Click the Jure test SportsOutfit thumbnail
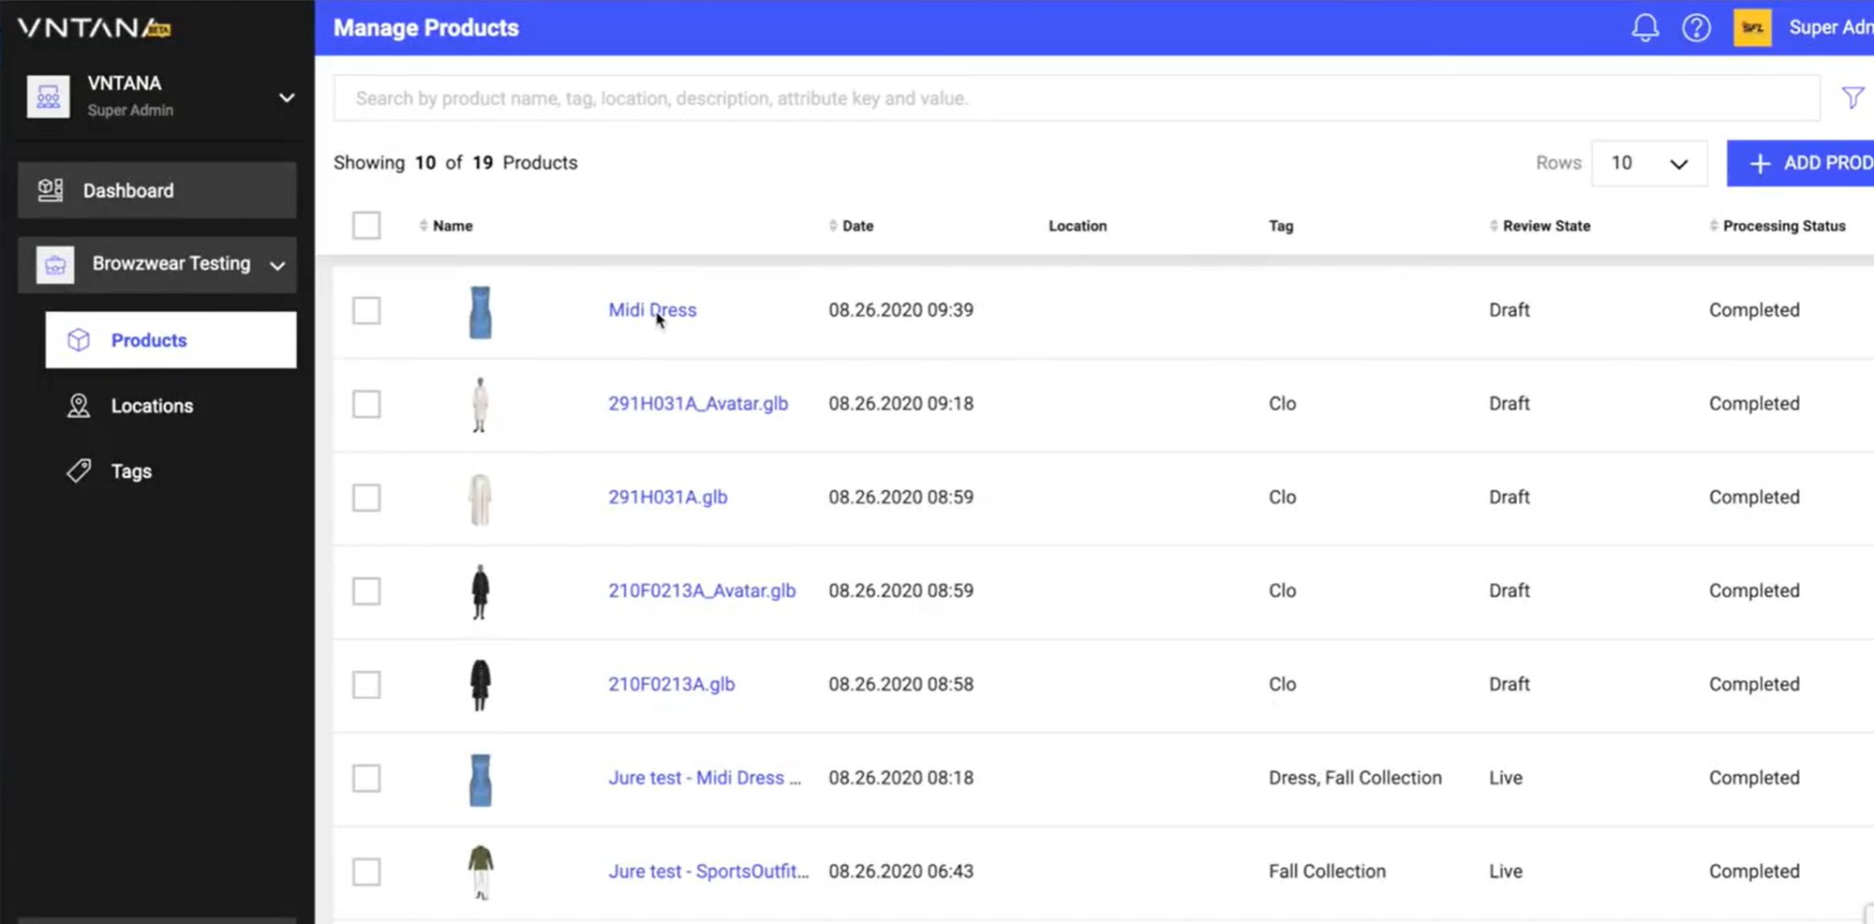Screen dimensions: 1874x924 coord(480,872)
